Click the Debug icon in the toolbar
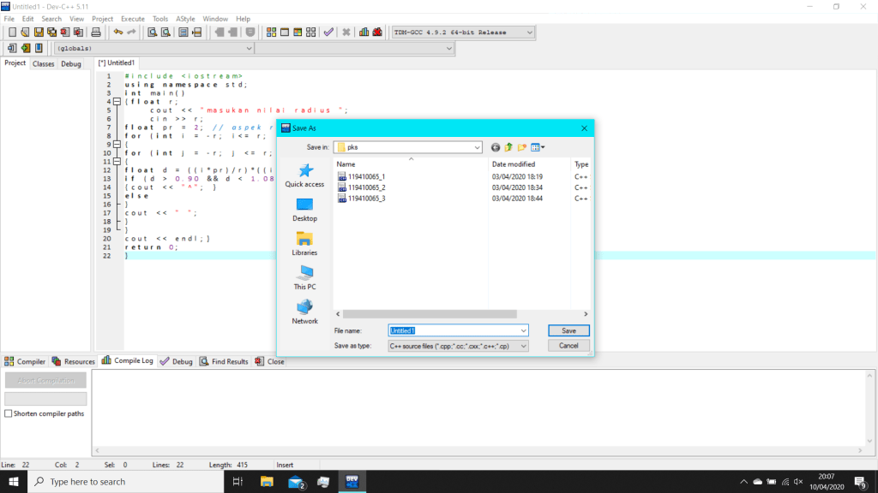Image resolution: width=878 pixels, height=493 pixels. [377, 33]
